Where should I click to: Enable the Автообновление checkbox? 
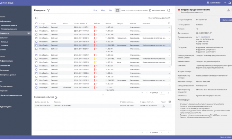click(150, 10)
